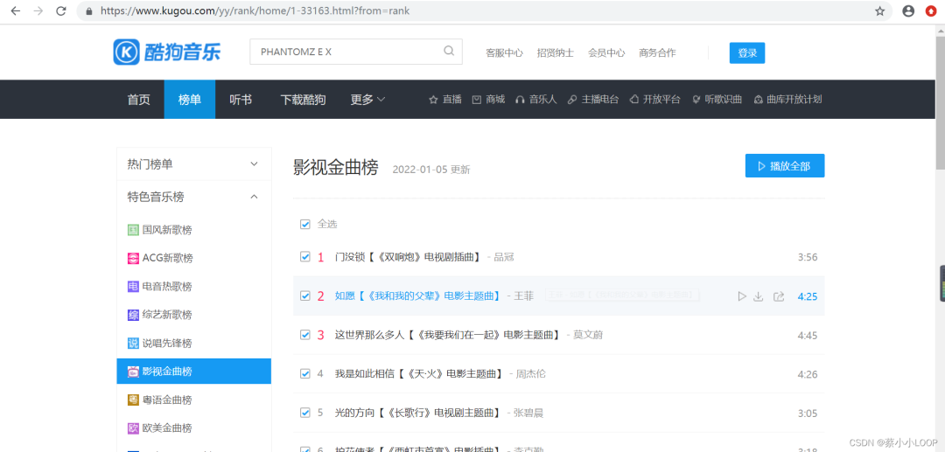
Task: Open song 如愿【《我和我的父辈》电影主题曲】
Action: 419,296
